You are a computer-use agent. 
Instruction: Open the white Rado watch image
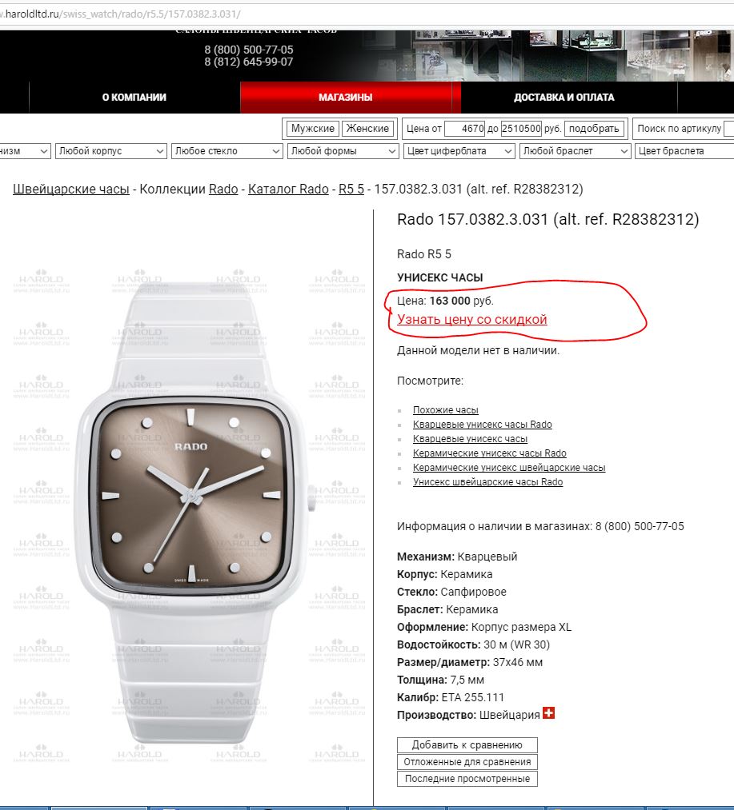point(191,512)
